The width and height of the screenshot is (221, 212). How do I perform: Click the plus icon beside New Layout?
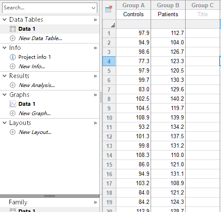click(x=13, y=132)
